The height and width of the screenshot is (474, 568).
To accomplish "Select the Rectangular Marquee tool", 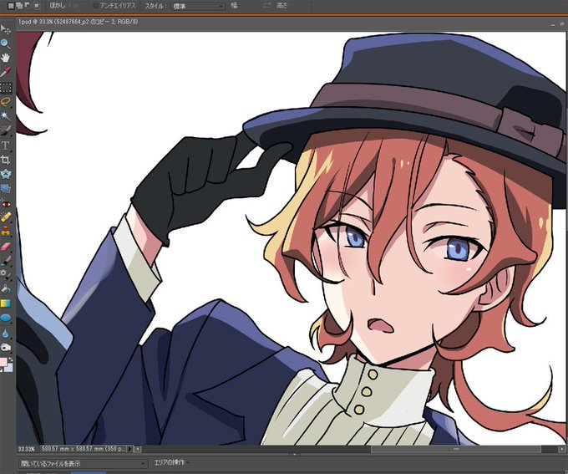I will click(6, 88).
